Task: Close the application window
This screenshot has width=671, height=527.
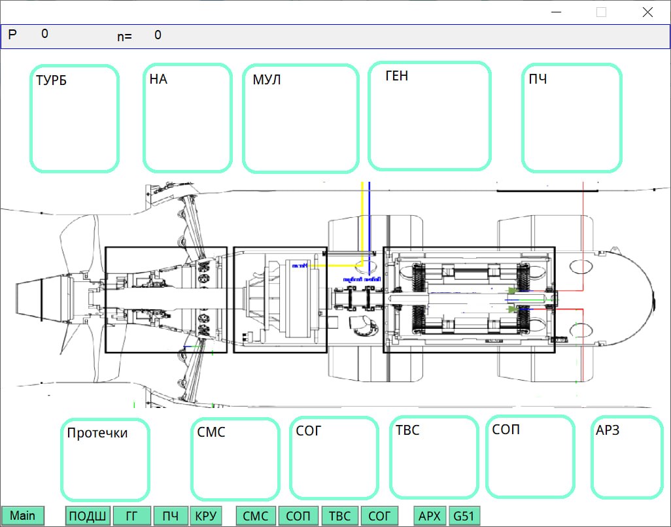Action: coord(648,12)
